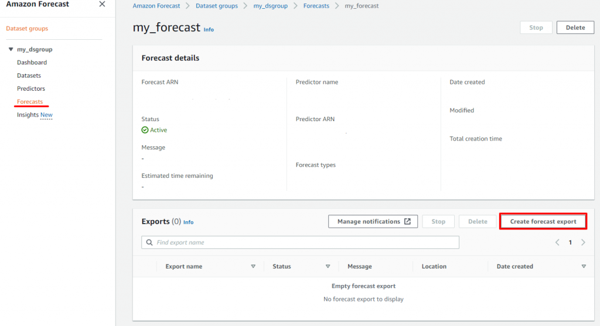The width and height of the screenshot is (600, 326).
Task: Go to the next exports page
Action: (583, 242)
